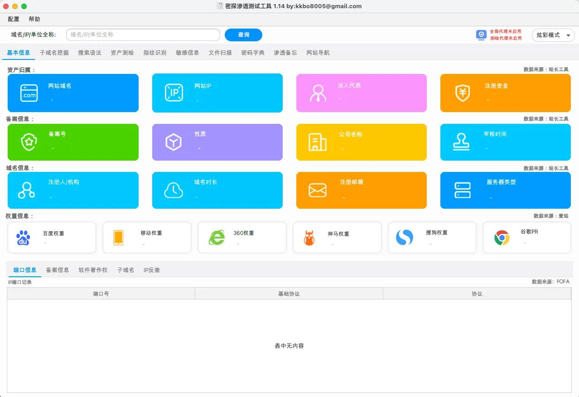Switch to the 搜索语法 tab
Viewport: 579px width, 397px height.
point(90,53)
